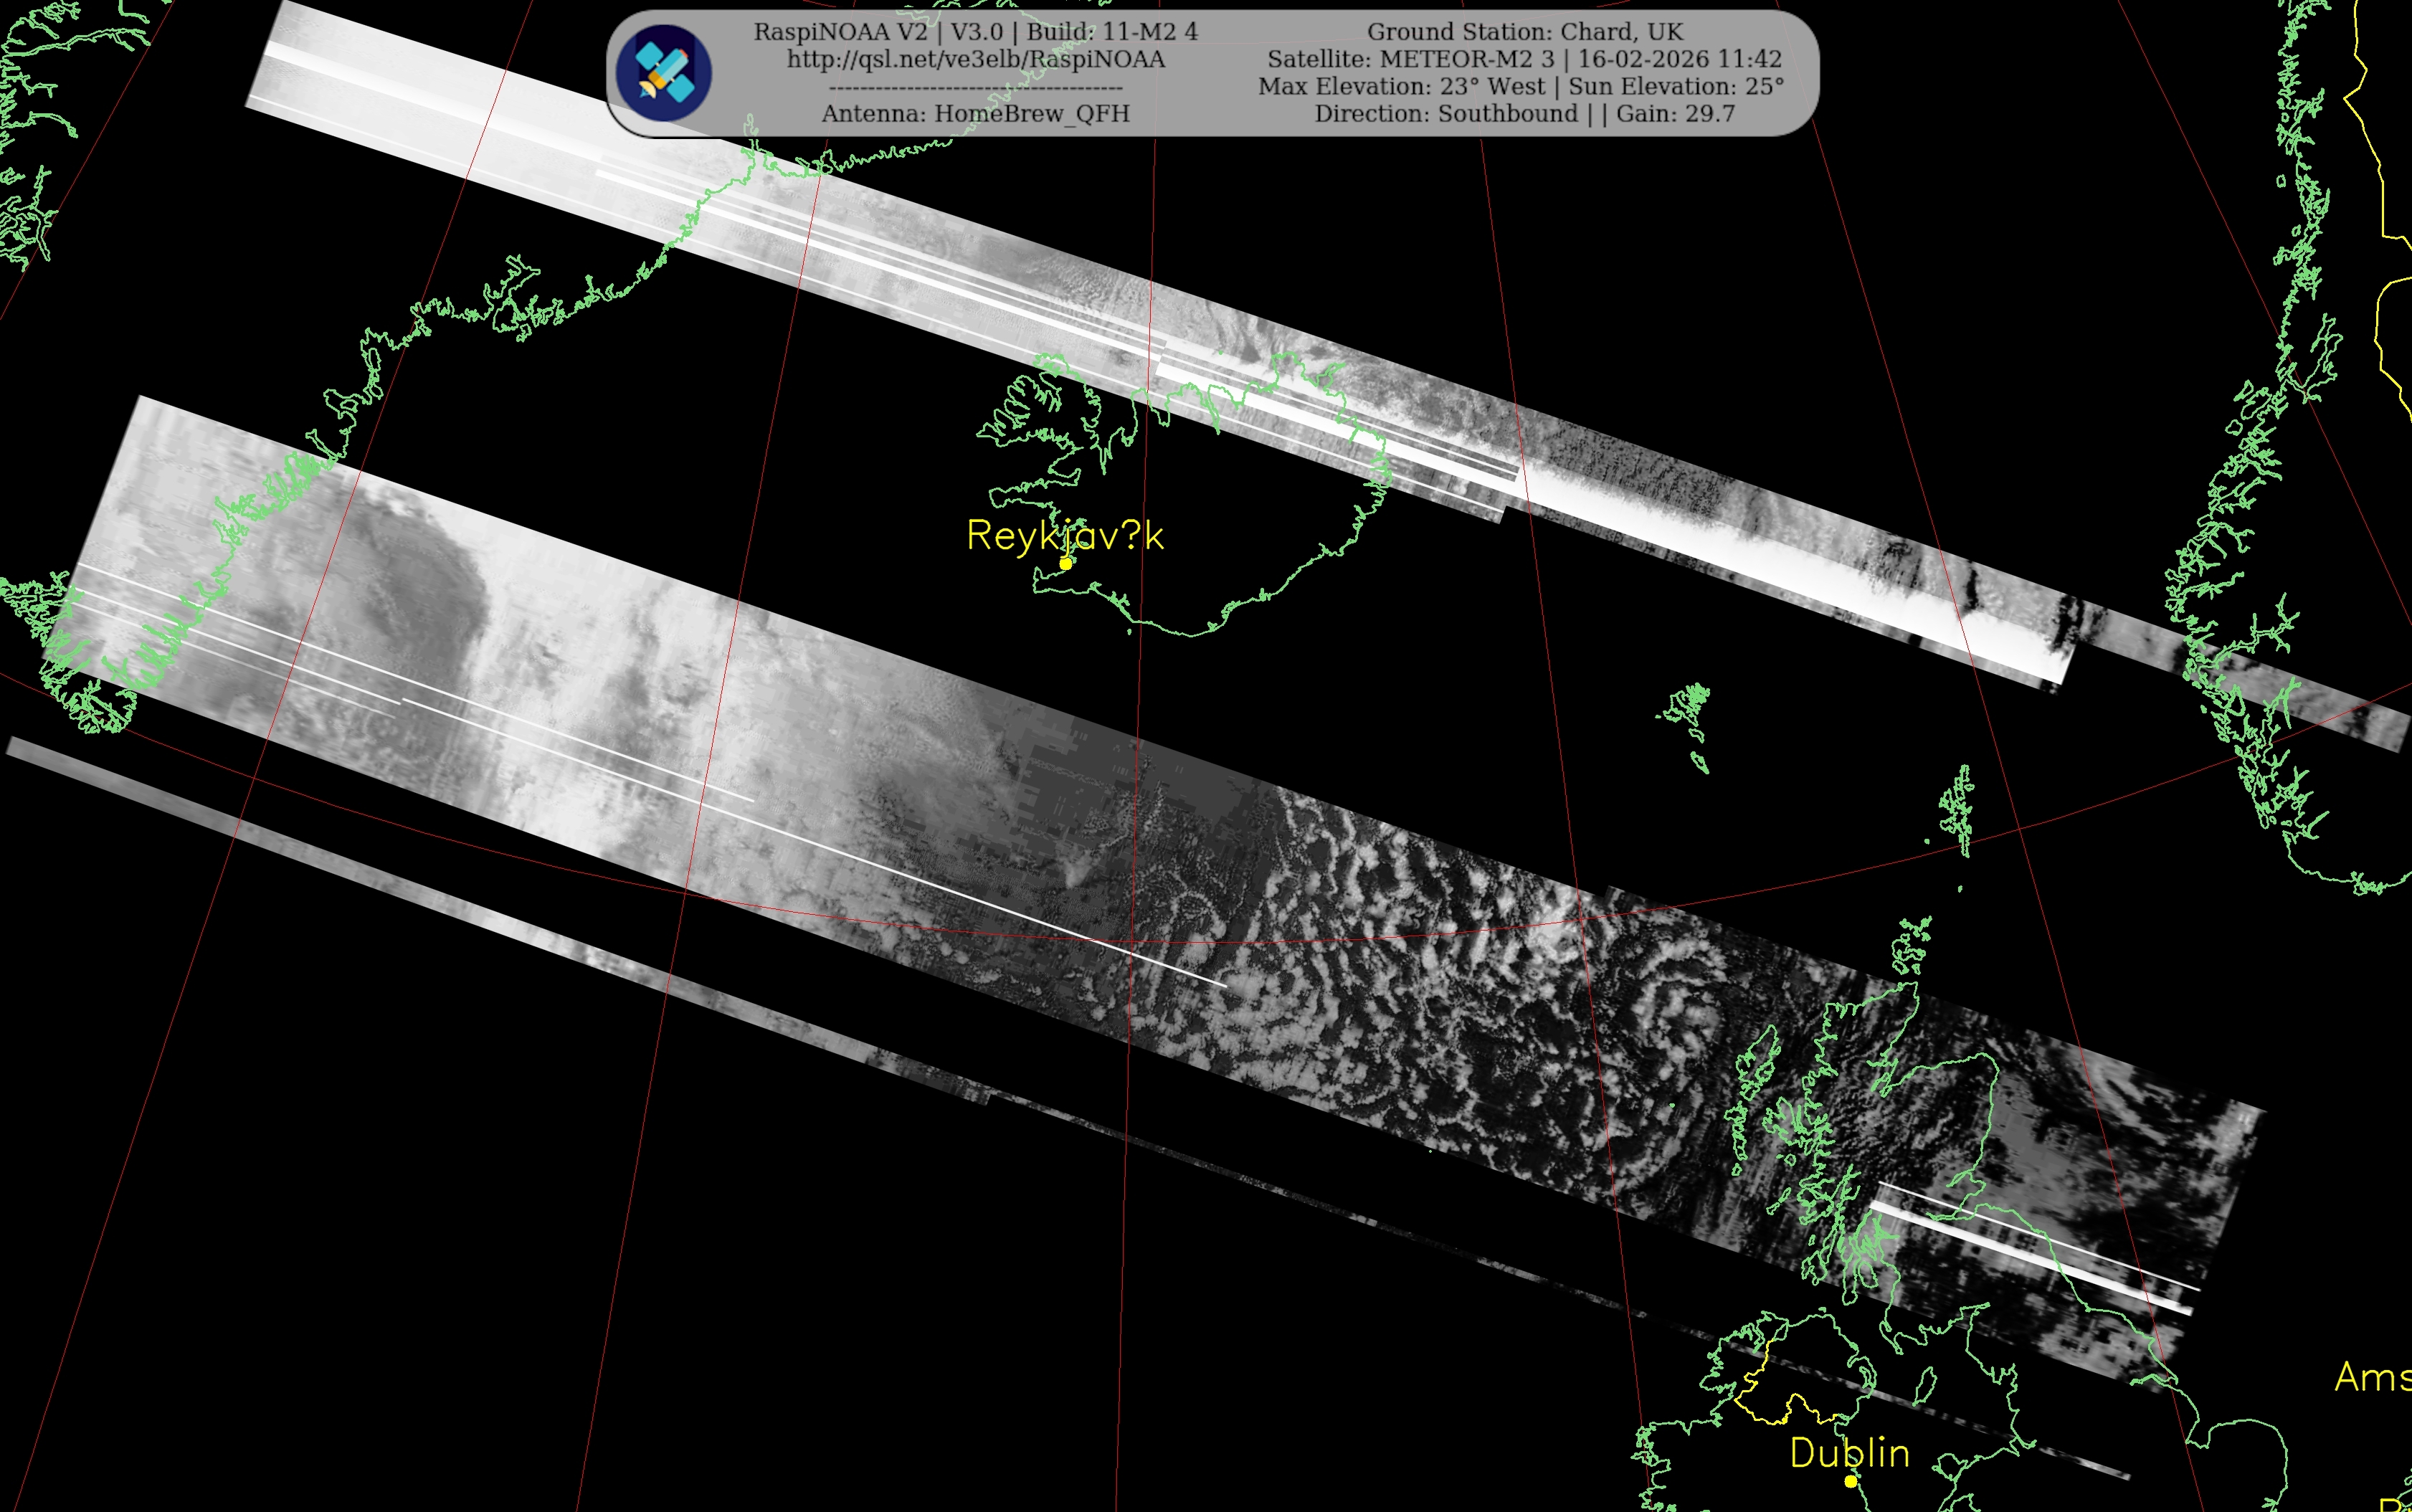Click the Satellite METEOR-M2 3 date line

[1524, 60]
